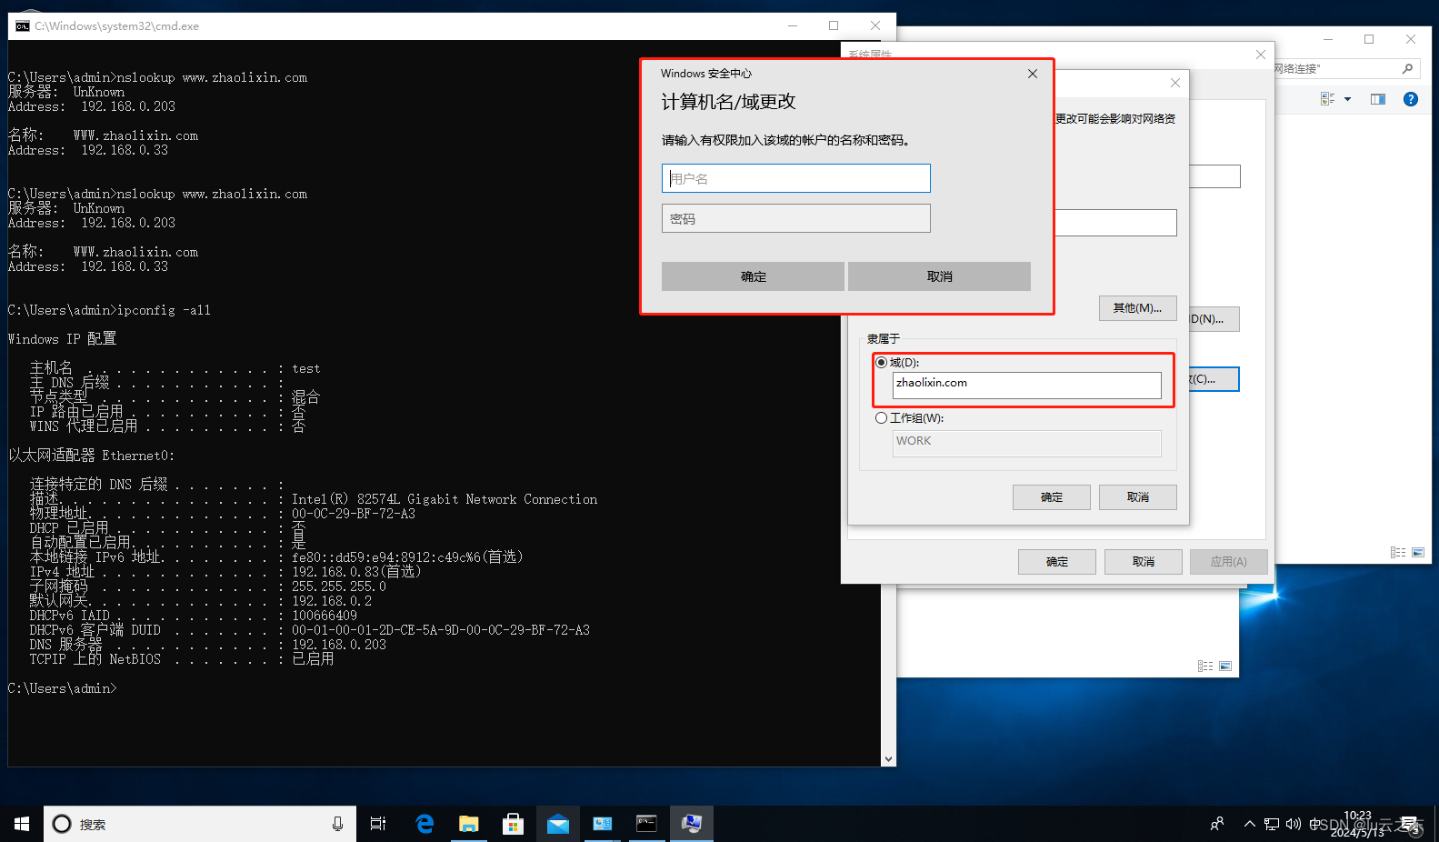Minimize the cmd window

point(793,25)
